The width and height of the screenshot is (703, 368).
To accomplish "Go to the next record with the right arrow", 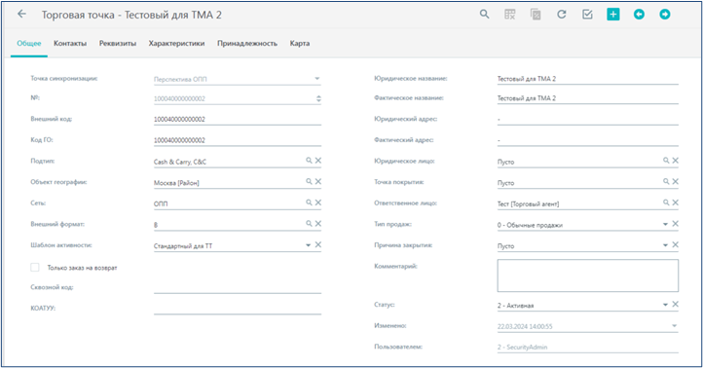I will tap(664, 15).
